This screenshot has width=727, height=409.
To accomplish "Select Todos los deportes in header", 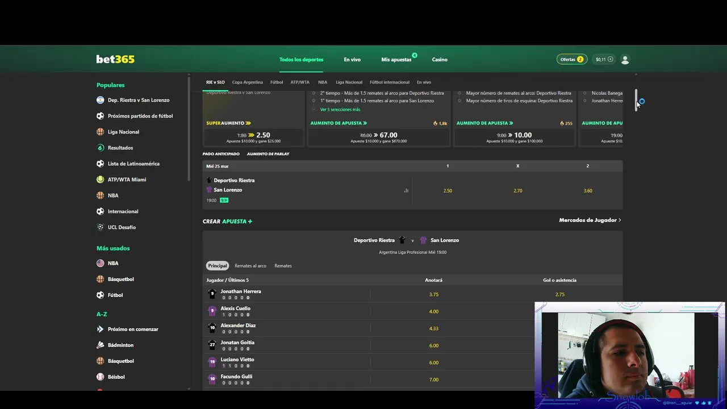I will (301, 60).
